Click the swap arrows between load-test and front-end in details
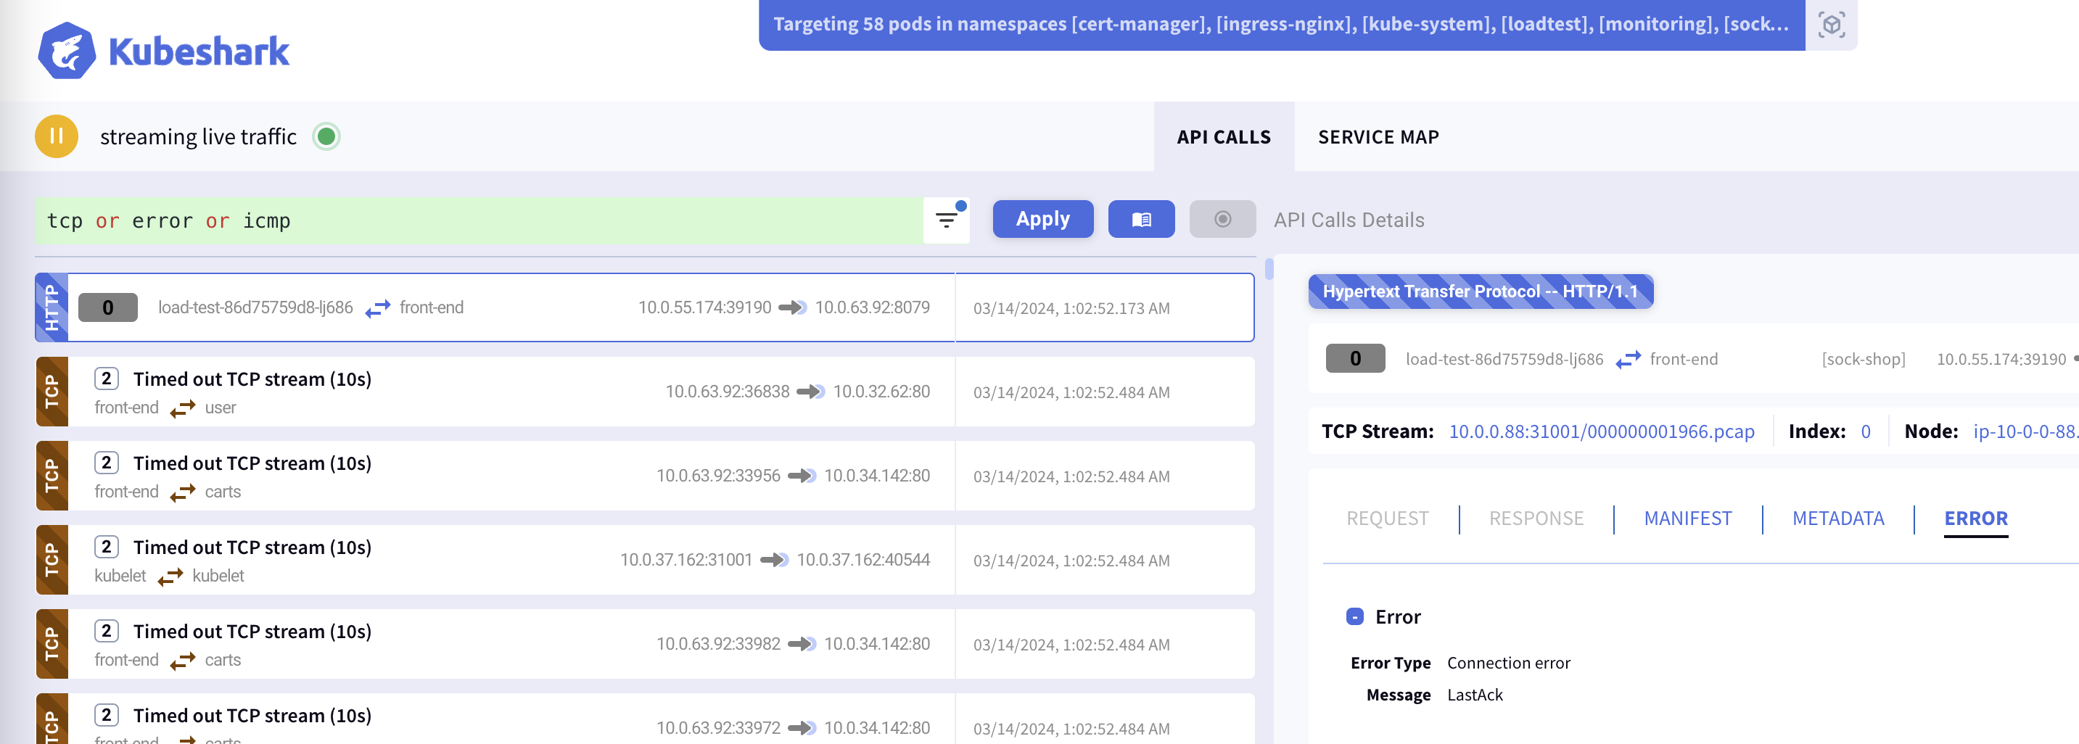Screen dimensions: 2079x744 tap(1628, 359)
